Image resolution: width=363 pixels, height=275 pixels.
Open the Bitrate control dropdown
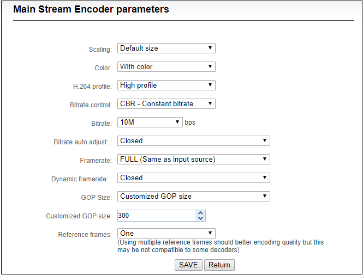[166, 103]
